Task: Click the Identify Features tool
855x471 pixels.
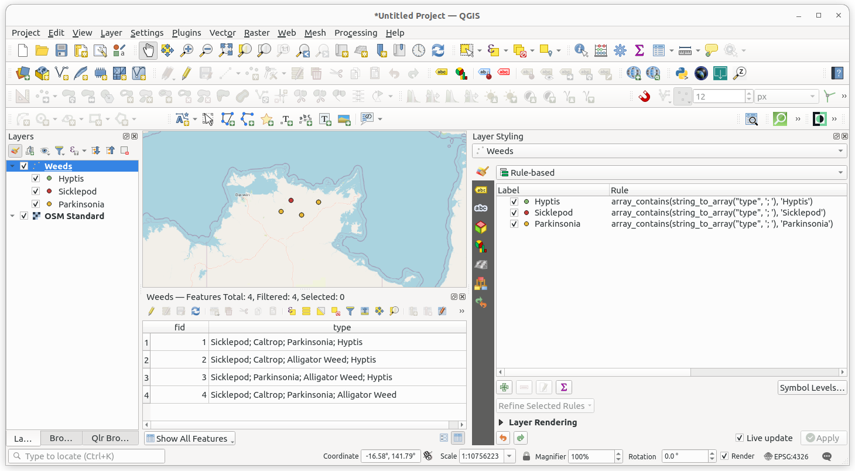Action: click(581, 50)
